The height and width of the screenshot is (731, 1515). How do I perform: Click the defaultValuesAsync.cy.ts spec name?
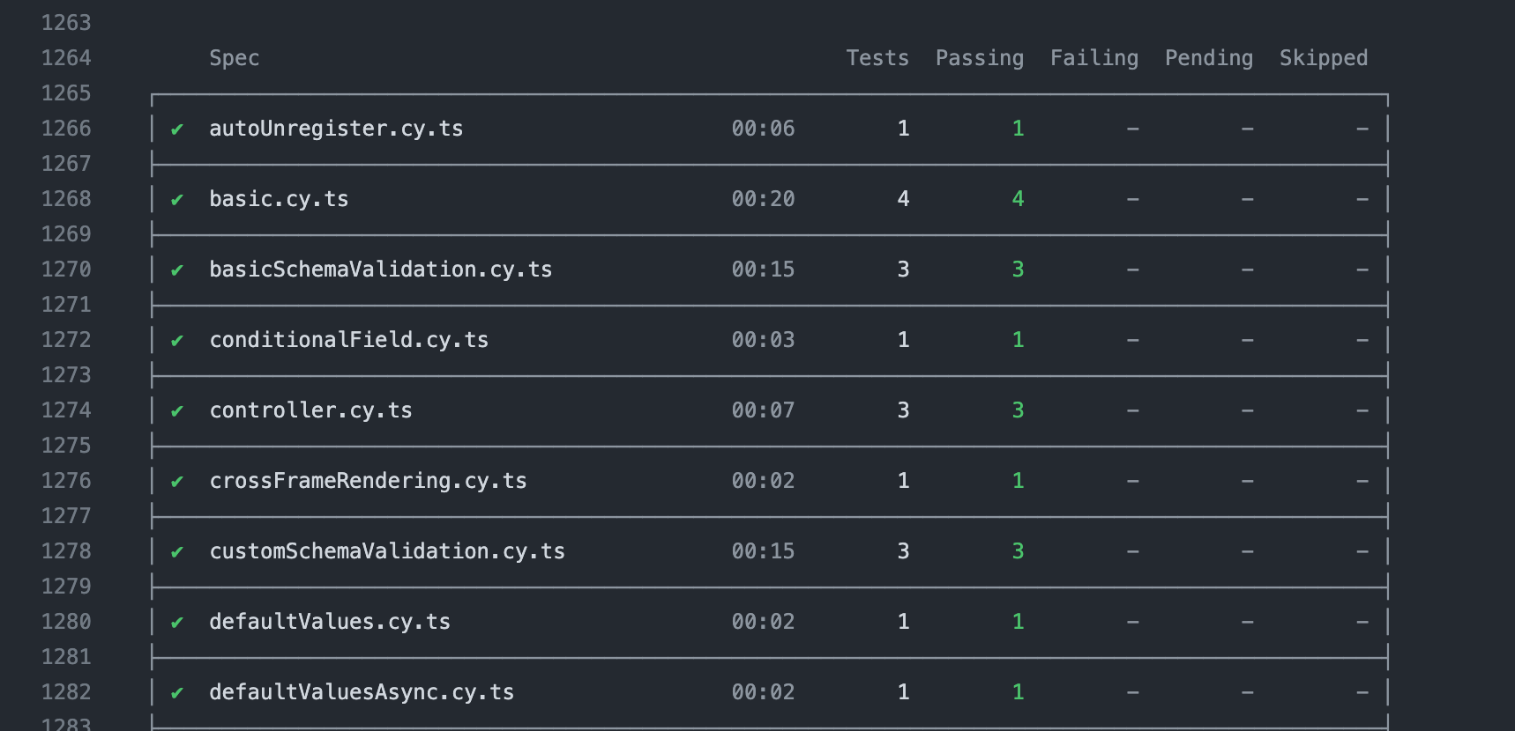point(362,692)
